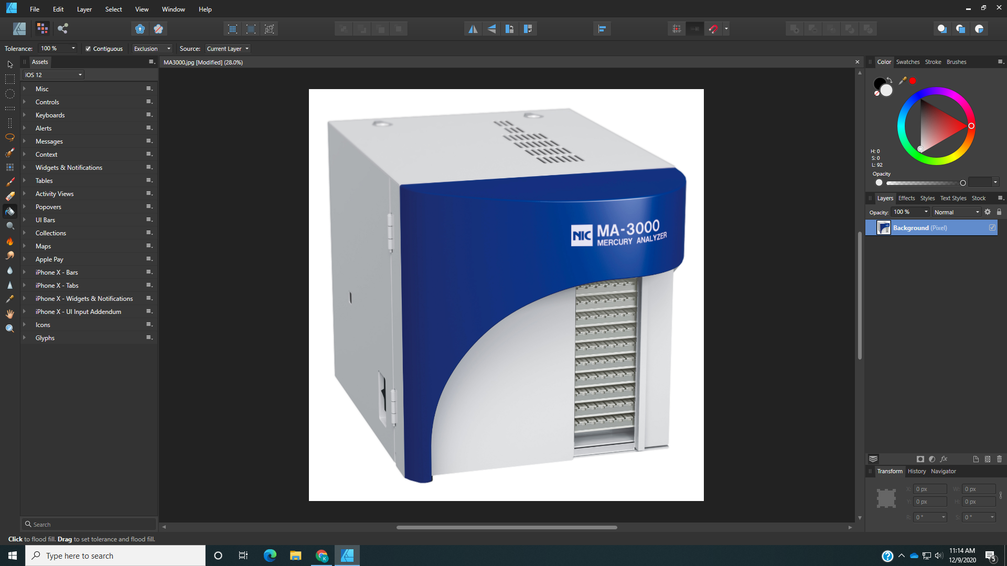Screen dimensions: 1007x566
Task: Open the Stock panel tab
Action: [979, 198]
